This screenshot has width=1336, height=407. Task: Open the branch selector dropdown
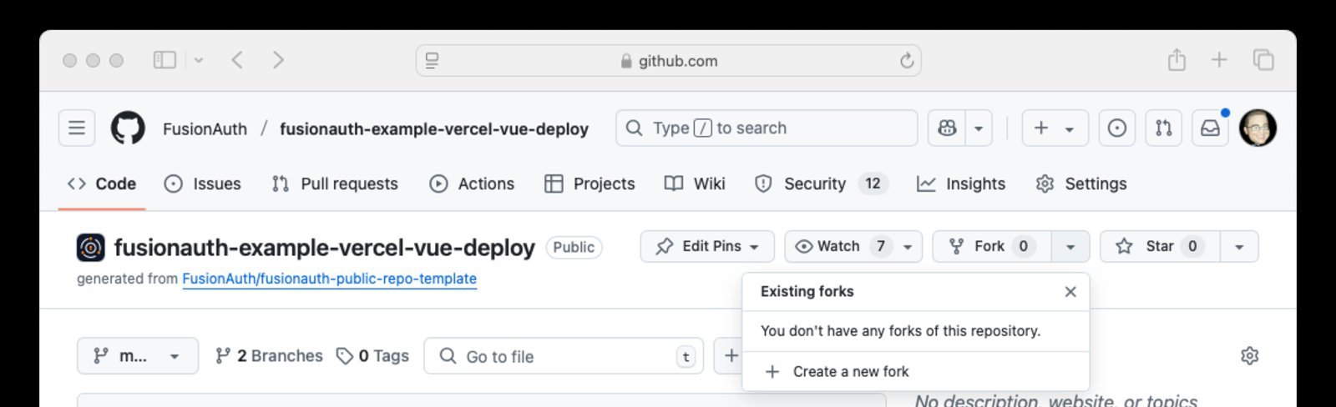(138, 356)
